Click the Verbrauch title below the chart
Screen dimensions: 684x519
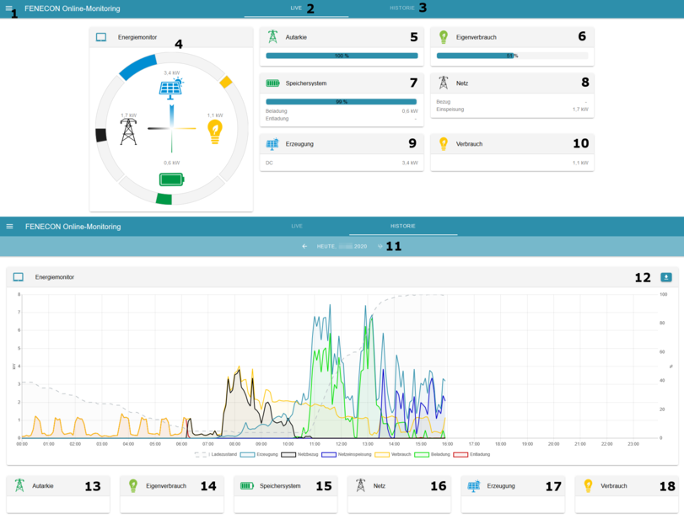pyautogui.click(x=614, y=486)
